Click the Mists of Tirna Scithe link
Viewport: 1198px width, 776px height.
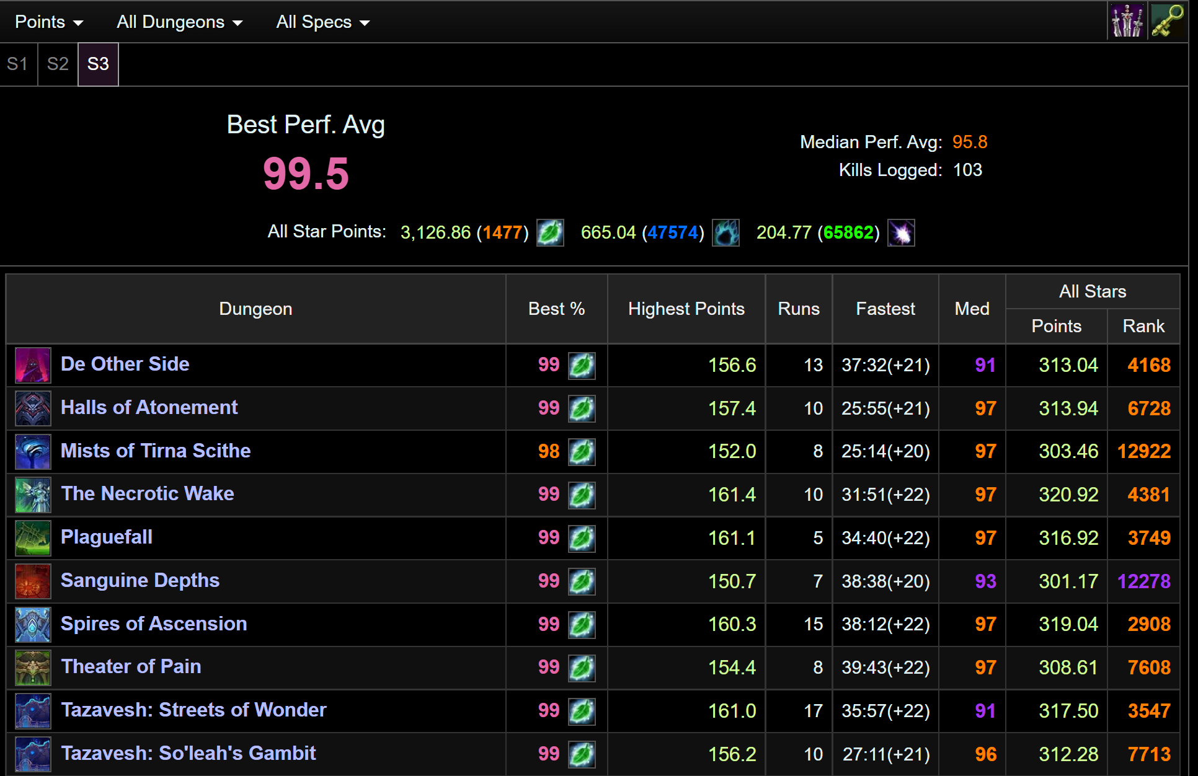coord(156,451)
